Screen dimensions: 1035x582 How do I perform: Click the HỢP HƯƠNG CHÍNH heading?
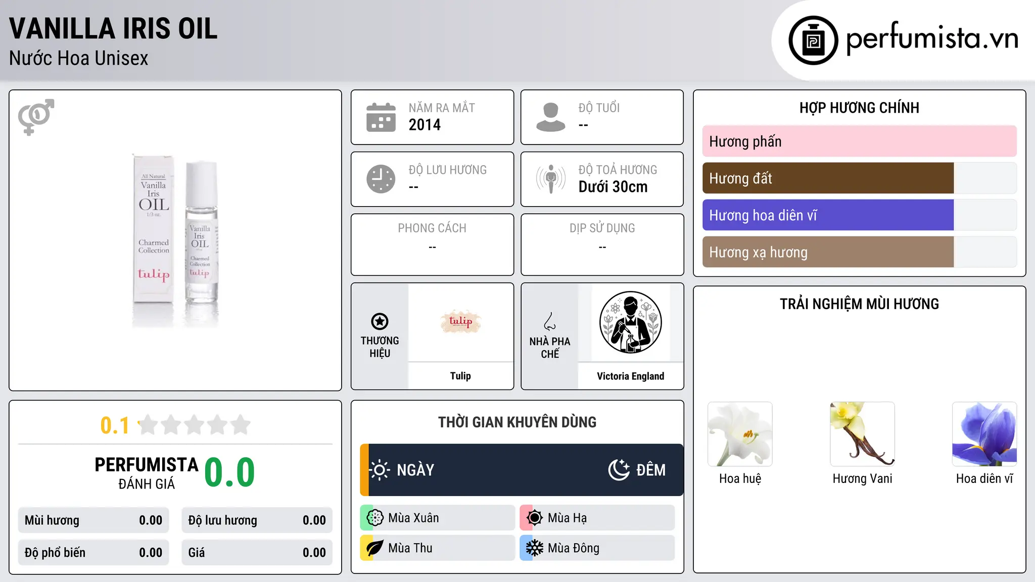859,108
